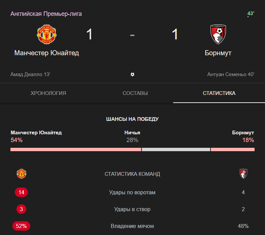This screenshot has height=235, width=265.
Task: Click the gray draw probability bar segment
Action: click(x=176, y=149)
